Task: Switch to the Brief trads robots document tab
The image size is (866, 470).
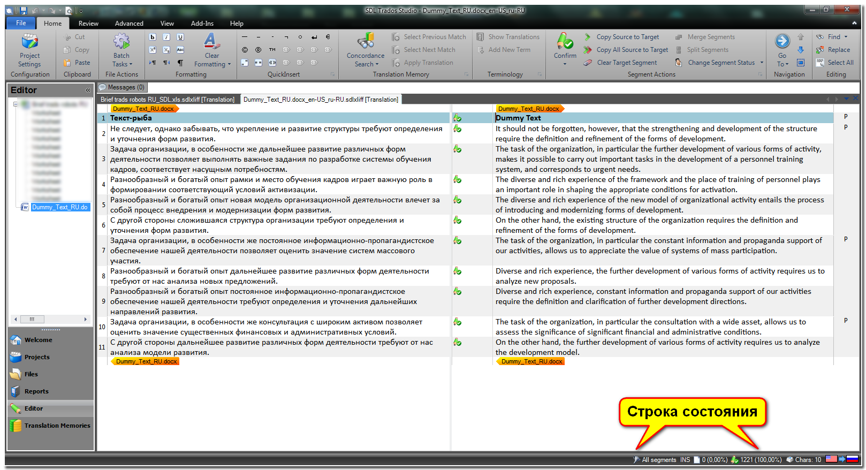Action: coord(168,100)
